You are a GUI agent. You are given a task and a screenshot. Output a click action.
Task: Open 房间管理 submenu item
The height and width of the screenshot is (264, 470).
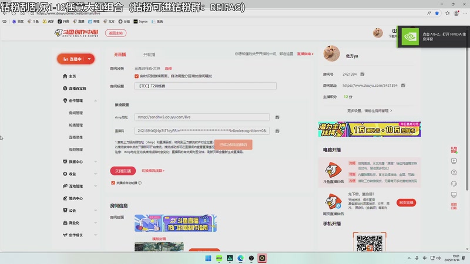point(76,113)
